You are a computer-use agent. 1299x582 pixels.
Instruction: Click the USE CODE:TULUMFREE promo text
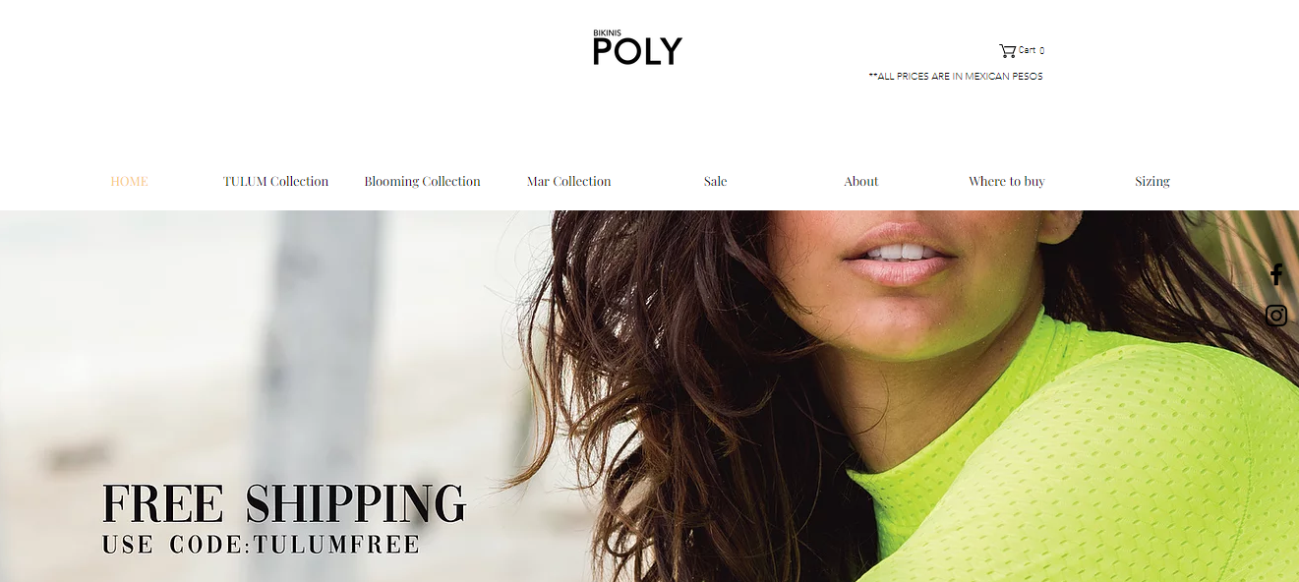tap(262, 545)
